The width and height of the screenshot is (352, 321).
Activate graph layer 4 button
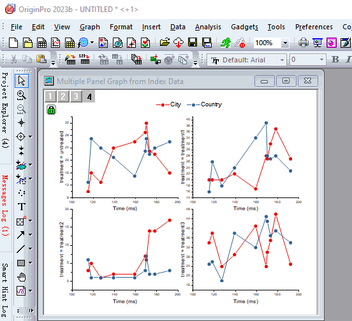click(89, 96)
